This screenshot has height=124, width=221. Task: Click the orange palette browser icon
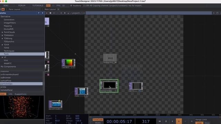tap(3, 9)
